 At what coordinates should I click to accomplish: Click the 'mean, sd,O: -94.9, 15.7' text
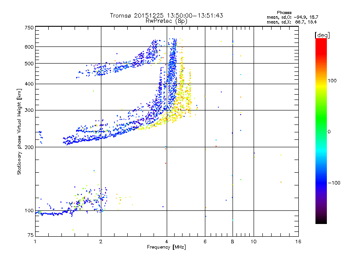tap(292, 17)
